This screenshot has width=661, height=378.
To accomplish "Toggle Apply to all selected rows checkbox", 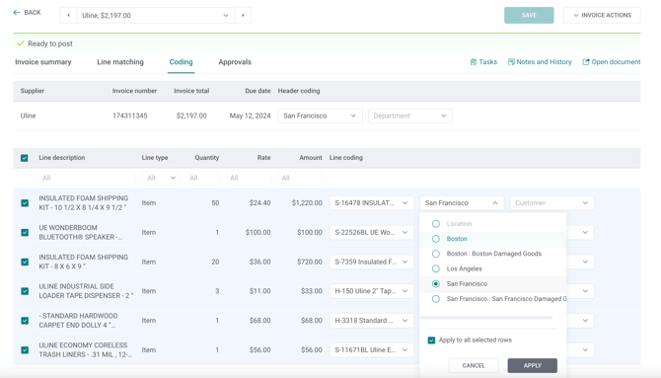I will point(431,340).
